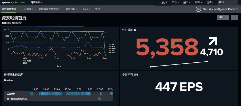Click the 447 EPS value
Viewport: 241px width, 106px height.
[179, 87]
